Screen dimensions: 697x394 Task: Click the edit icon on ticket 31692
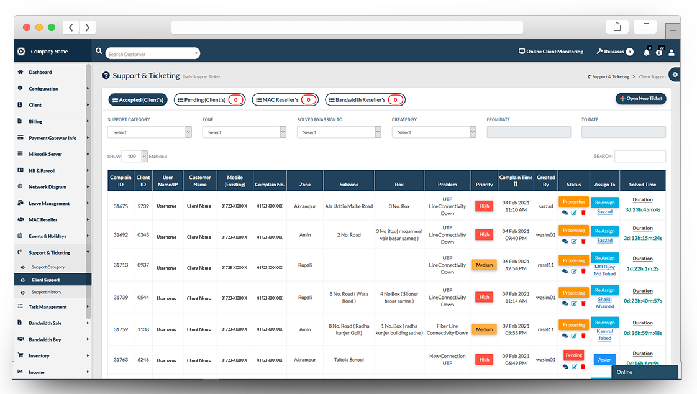[x=573, y=241]
